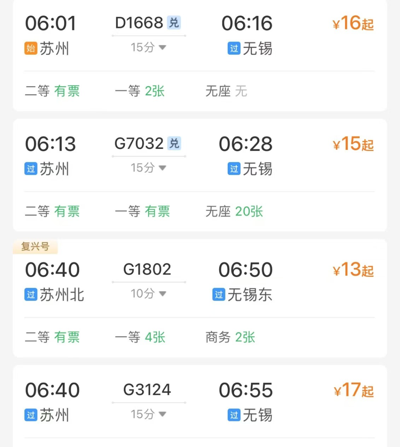Click the blue 过 icon beside 苏州北

coord(31,295)
